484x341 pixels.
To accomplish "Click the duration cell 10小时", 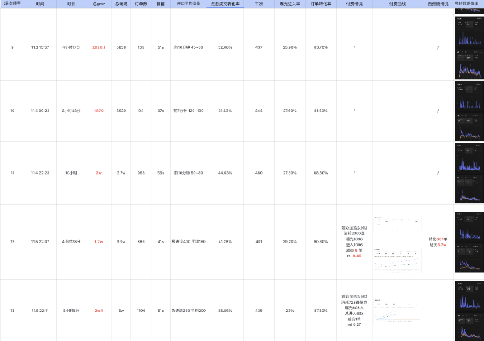I will 71,173.
